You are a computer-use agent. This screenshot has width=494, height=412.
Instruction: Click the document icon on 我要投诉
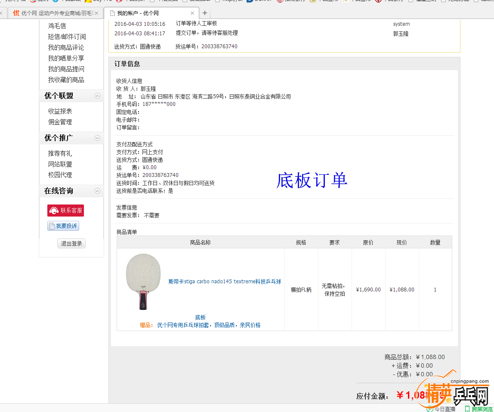coord(52,226)
